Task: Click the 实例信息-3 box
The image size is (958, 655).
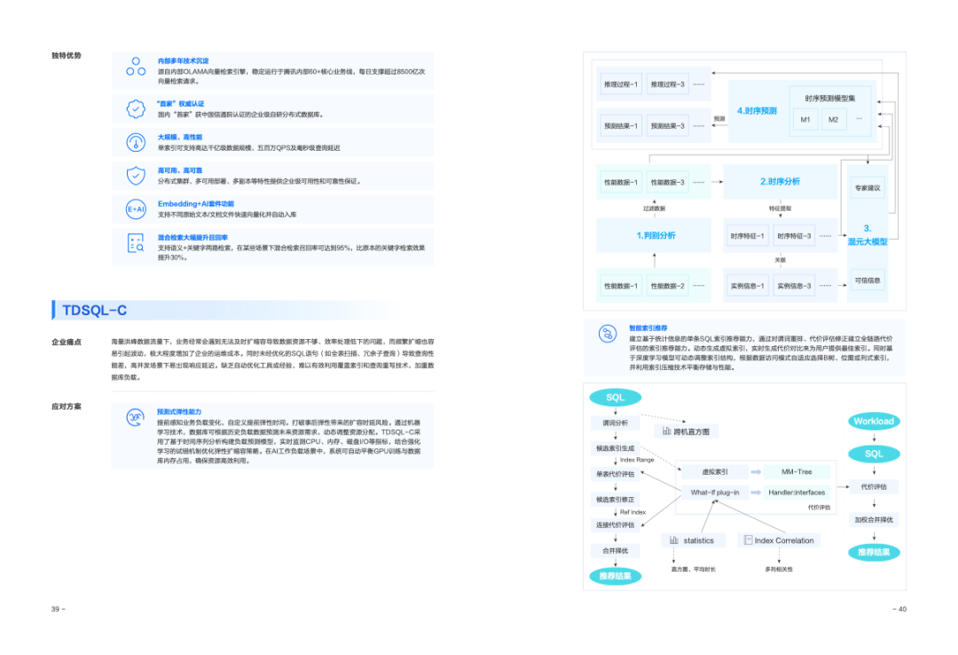Action: [794, 286]
